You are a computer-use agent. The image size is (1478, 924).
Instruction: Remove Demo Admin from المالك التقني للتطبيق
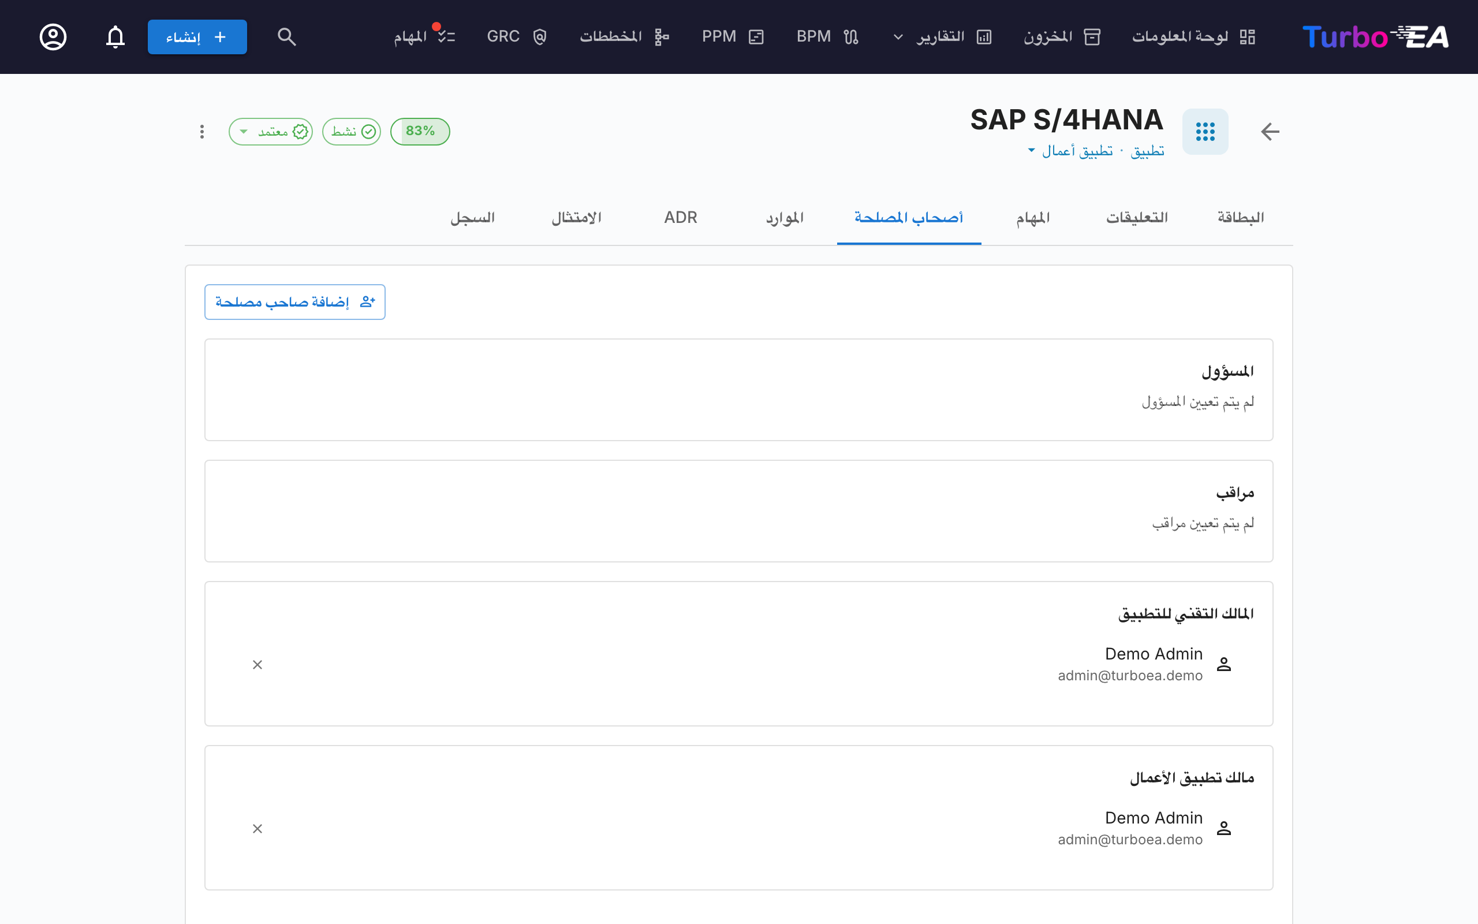pyautogui.click(x=257, y=665)
